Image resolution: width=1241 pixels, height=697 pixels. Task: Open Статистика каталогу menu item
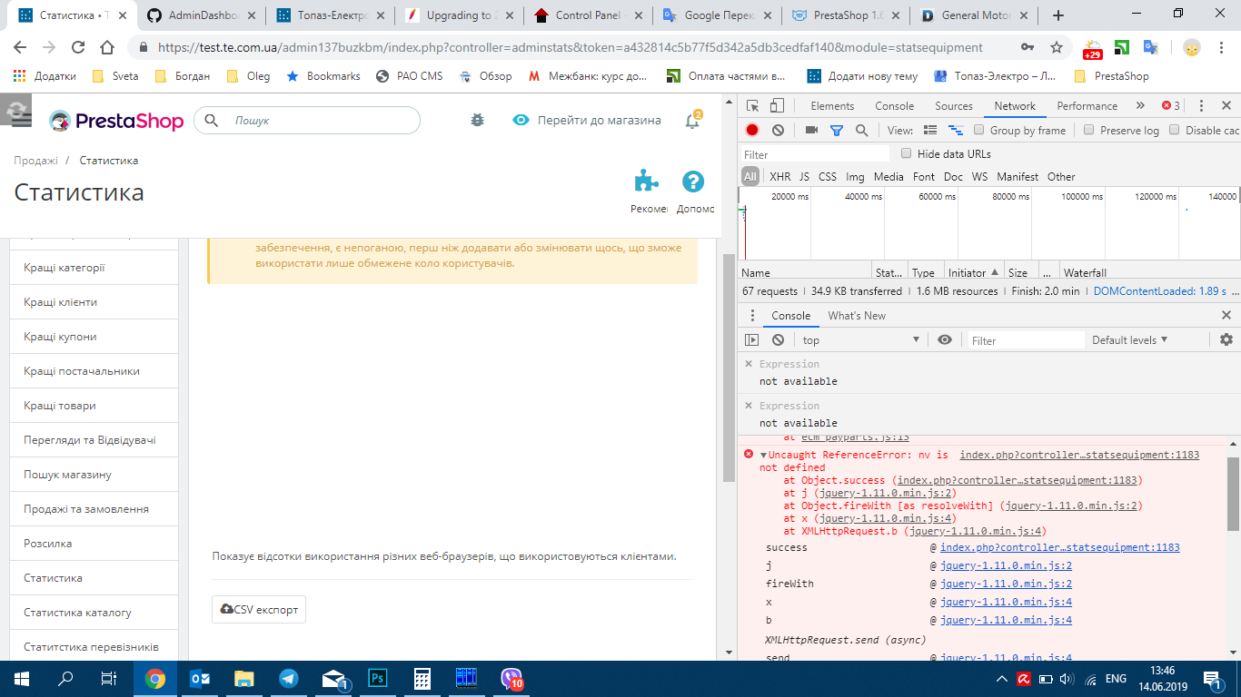click(x=94, y=613)
